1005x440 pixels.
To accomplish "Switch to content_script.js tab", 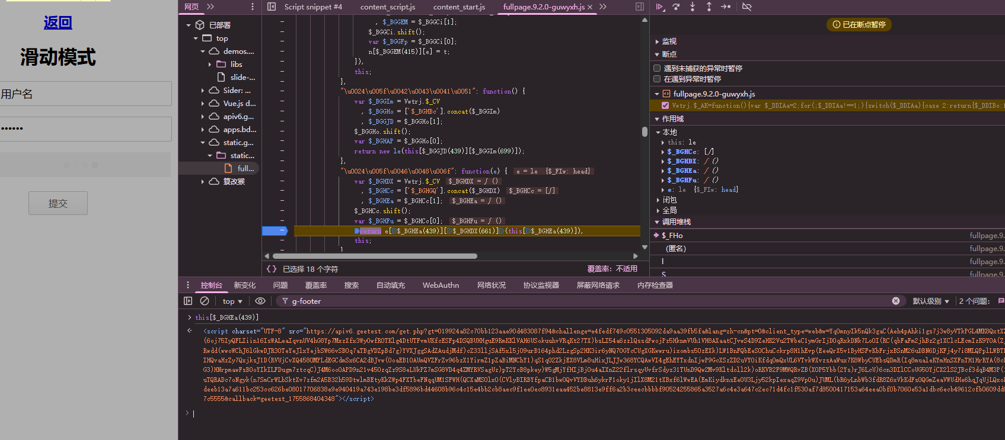I will pyautogui.click(x=388, y=7).
